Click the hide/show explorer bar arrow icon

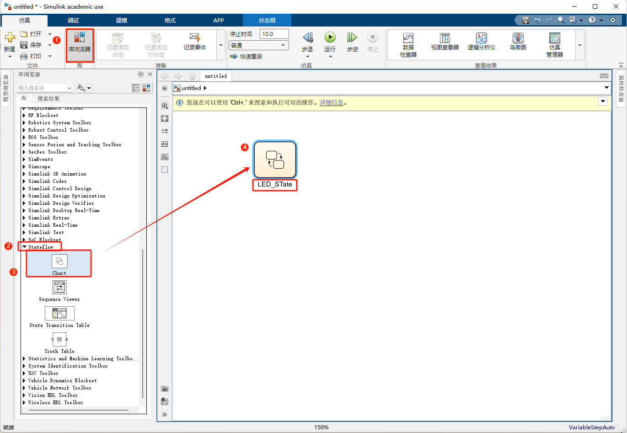coord(165,88)
